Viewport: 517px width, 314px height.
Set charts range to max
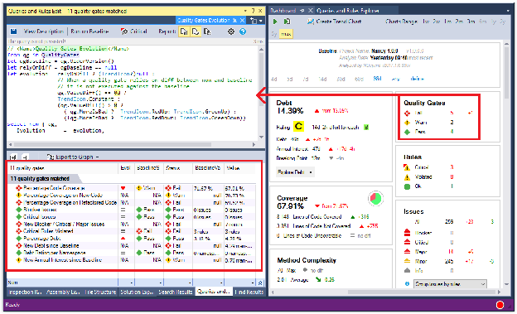click(286, 34)
